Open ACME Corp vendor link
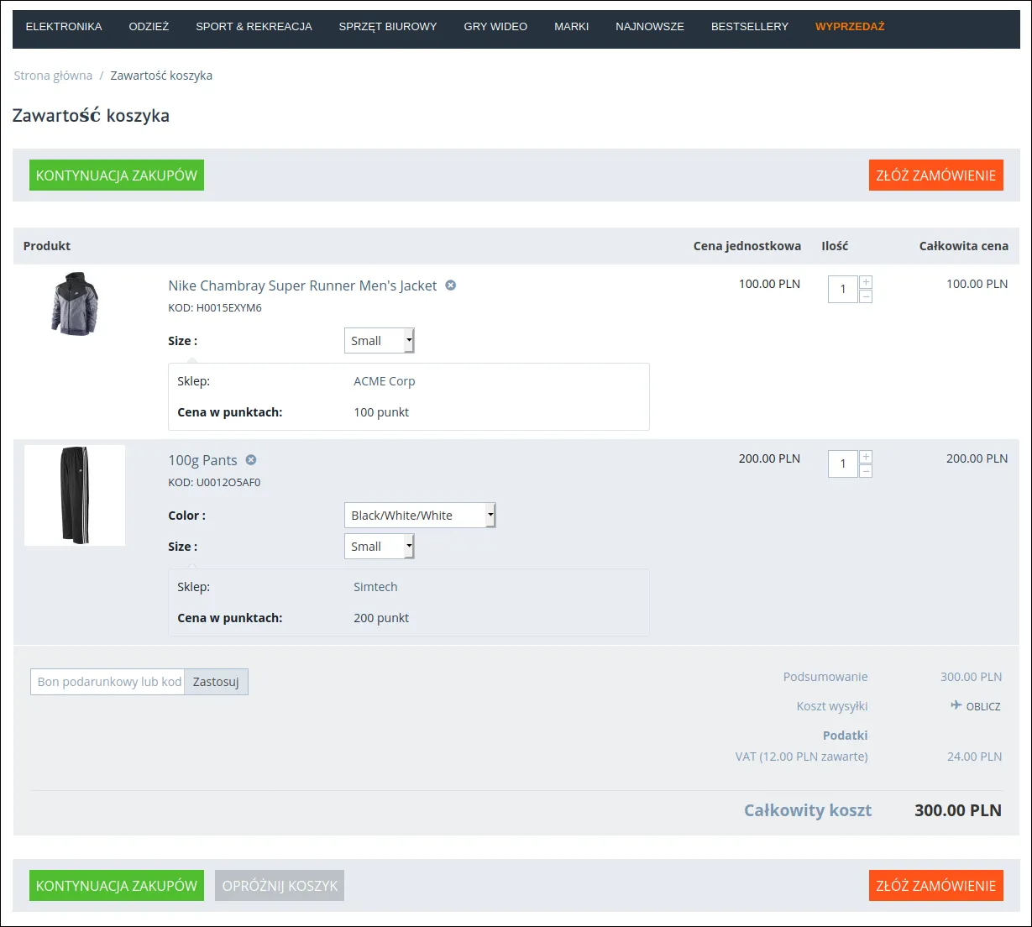The height and width of the screenshot is (927, 1032). pos(385,381)
